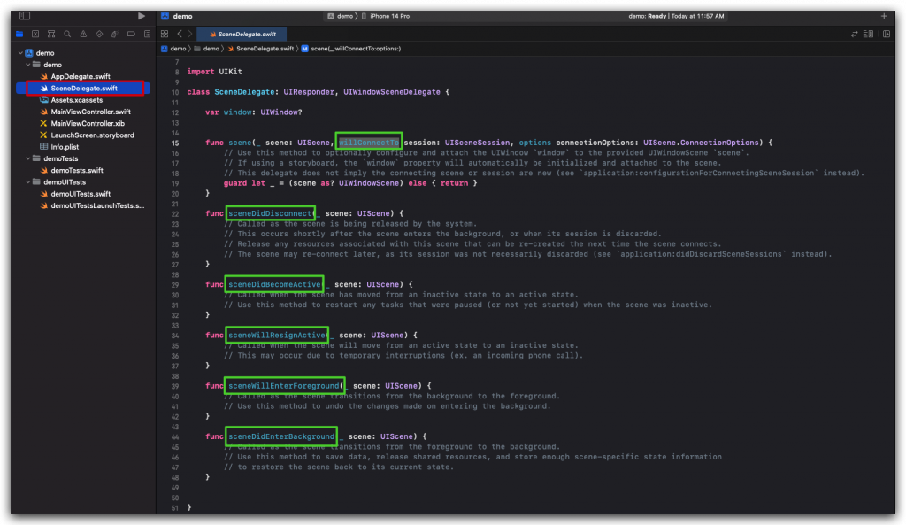Image resolution: width=906 pixels, height=525 pixels.
Task: Click line number 15 in gutter
Action: pos(175,143)
